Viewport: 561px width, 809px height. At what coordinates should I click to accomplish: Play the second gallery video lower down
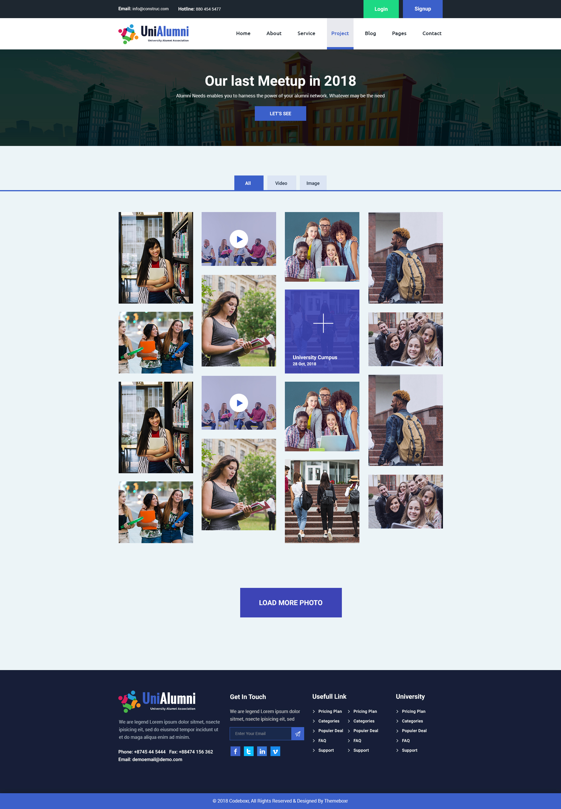pyautogui.click(x=239, y=403)
